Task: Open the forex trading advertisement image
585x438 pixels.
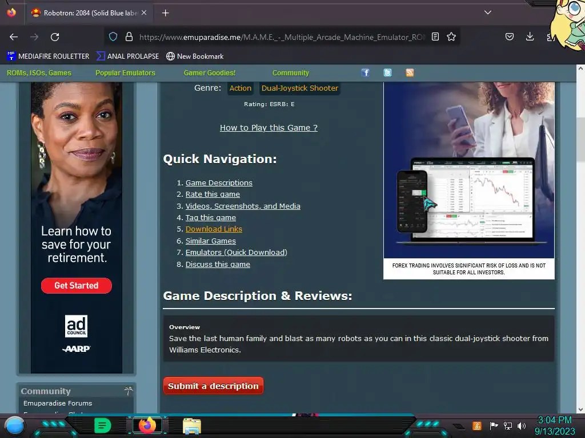Action: tap(469, 181)
